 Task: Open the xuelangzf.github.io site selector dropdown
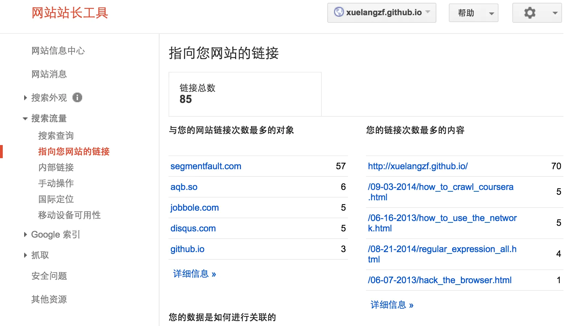point(381,13)
